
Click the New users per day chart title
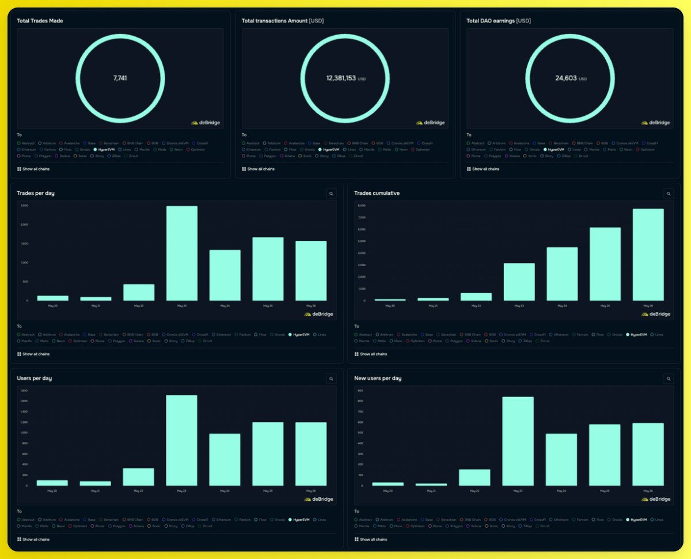[x=378, y=378]
